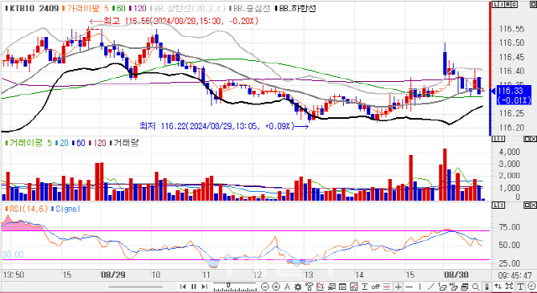The height and width of the screenshot is (293, 537).
Task: Expand the RSI panel maximize box
Action: (527, 205)
